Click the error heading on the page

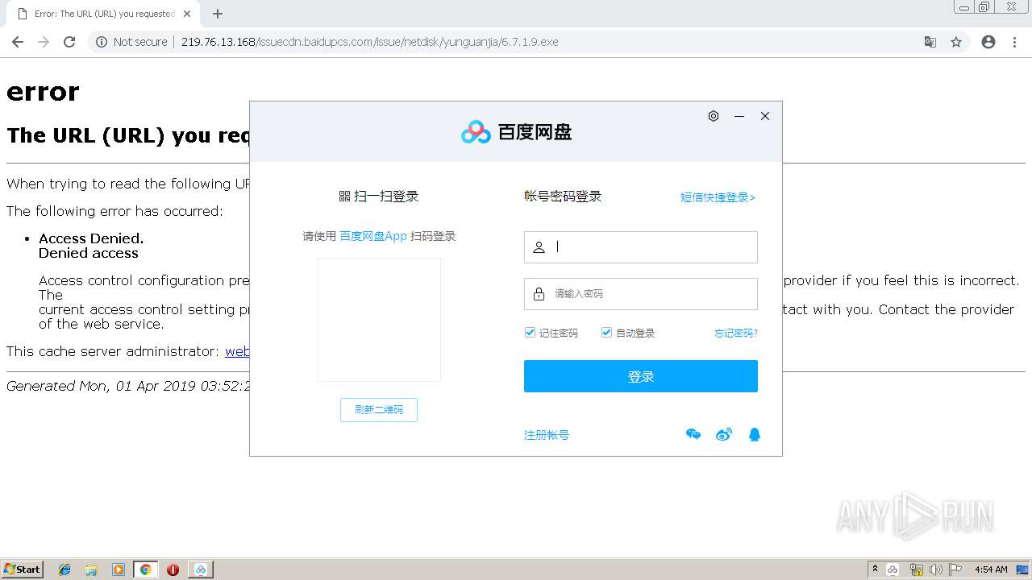[43, 92]
